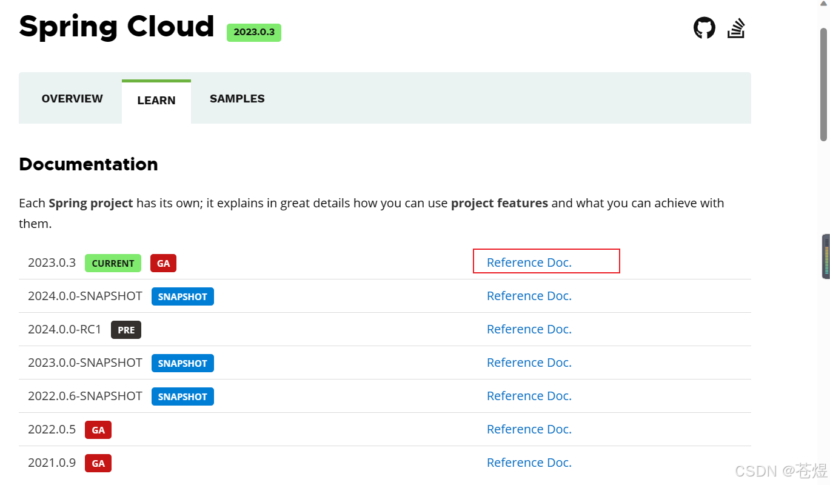Click the CURRENT badge on 2023.0.3 row
Viewport: 830px width, 485px height.
pyautogui.click(x=113, y=263)
